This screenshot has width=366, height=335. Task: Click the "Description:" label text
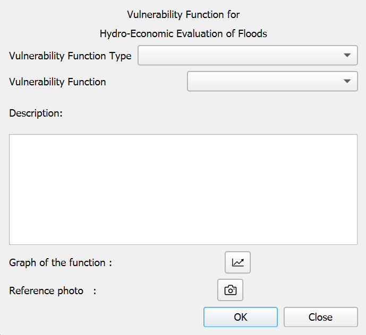coord(36,113)
